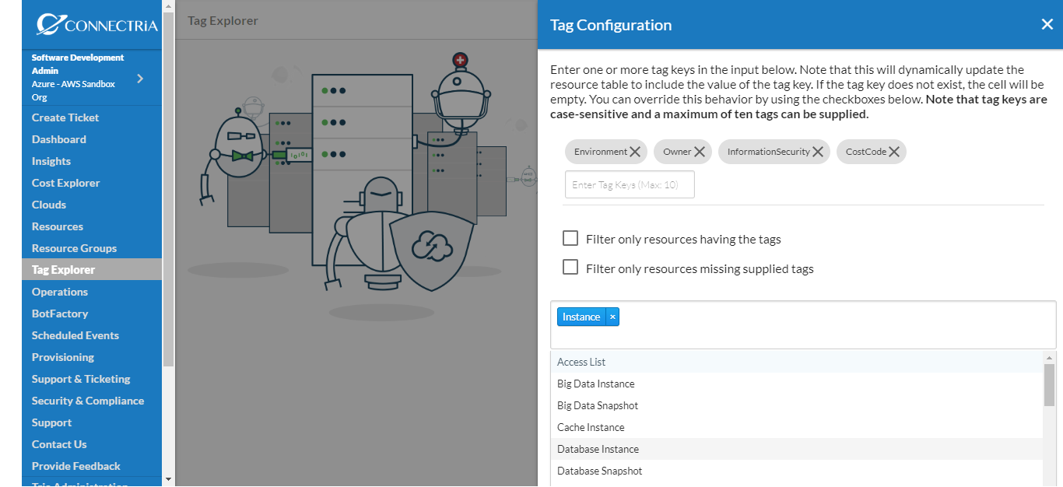Remove the CostCode tag key

click(x=894, y=152)
